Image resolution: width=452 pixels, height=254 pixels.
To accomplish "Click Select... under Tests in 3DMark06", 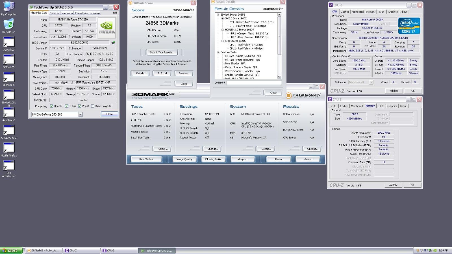I will tap(163, 149).
